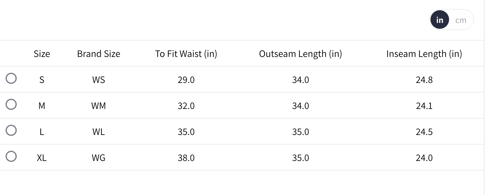Choose the L size radio button
The image size is (485, 195).
[x=11, y=131]
